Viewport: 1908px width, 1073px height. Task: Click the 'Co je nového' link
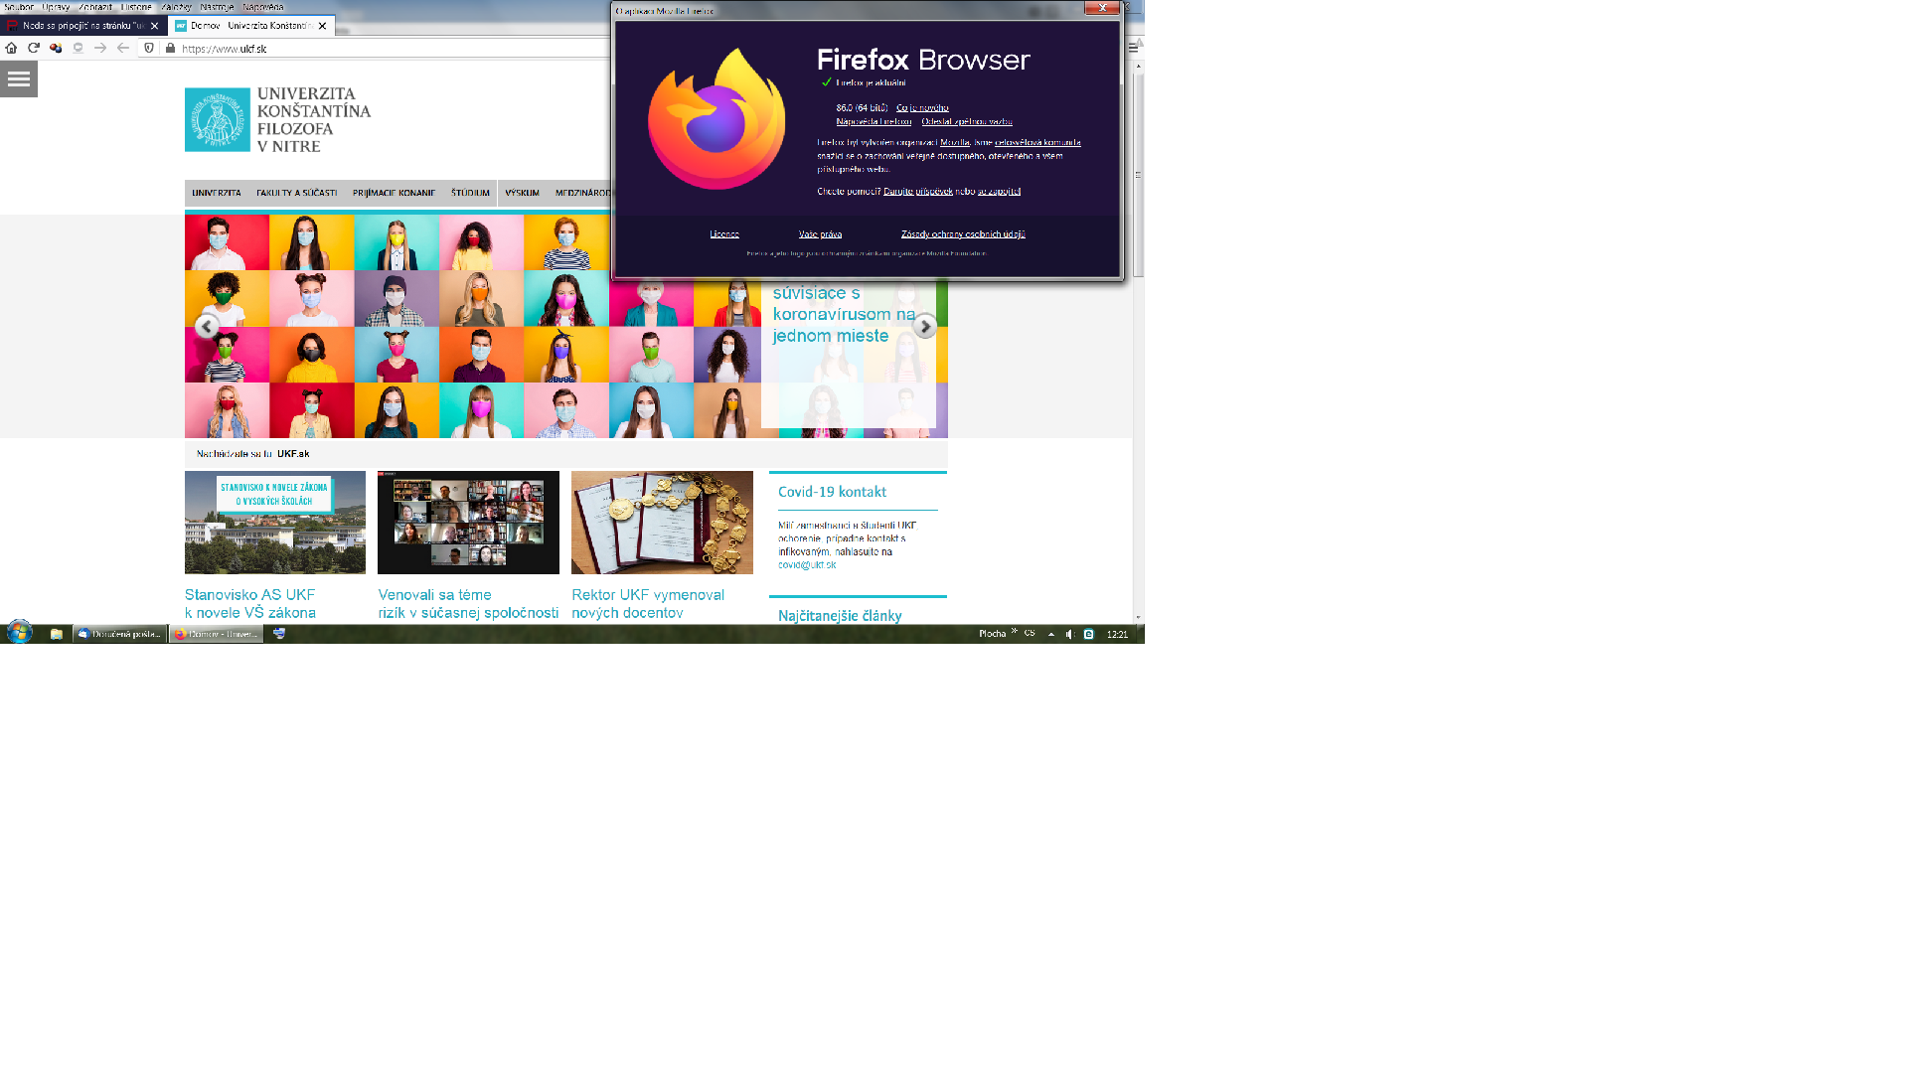click(x=922, y=107)
